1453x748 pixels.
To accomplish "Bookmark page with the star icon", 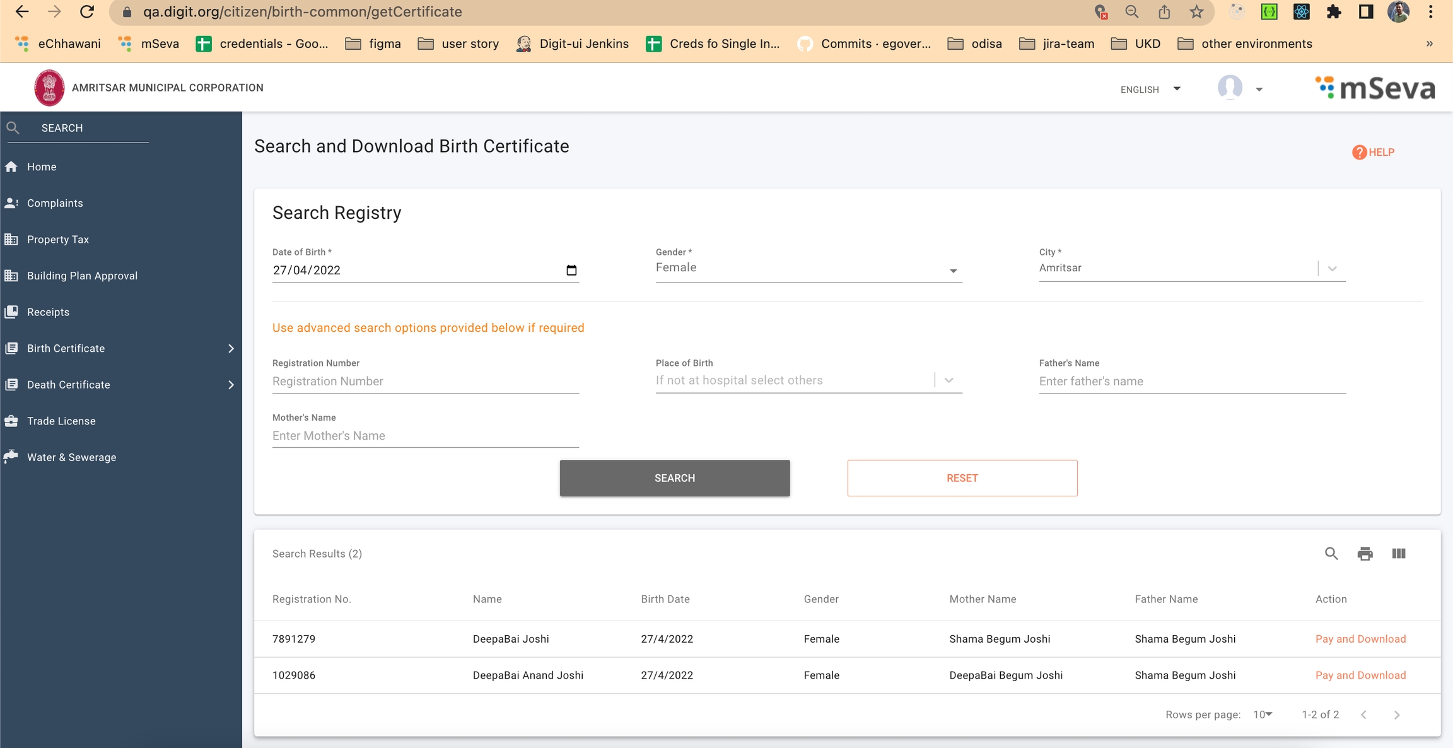I will tap(1196, 12).
